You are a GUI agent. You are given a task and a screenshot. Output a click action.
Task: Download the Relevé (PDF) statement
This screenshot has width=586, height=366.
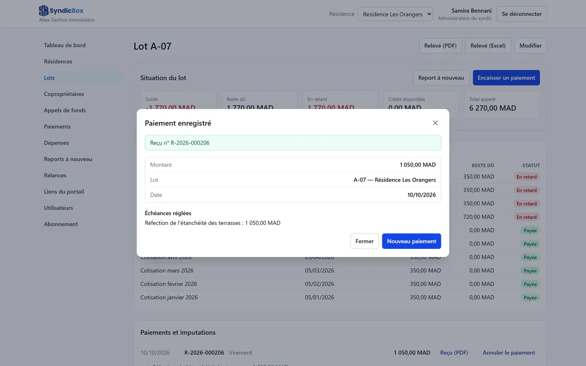click(x=440, y=46)
